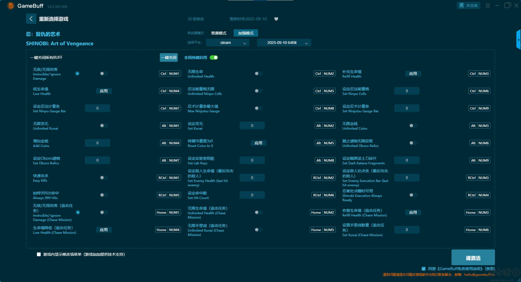This screenshot has width=521, height=282.
Task: Click the Ctrl NUM1 hotkey for Invincible
Action: coord(170,73)
